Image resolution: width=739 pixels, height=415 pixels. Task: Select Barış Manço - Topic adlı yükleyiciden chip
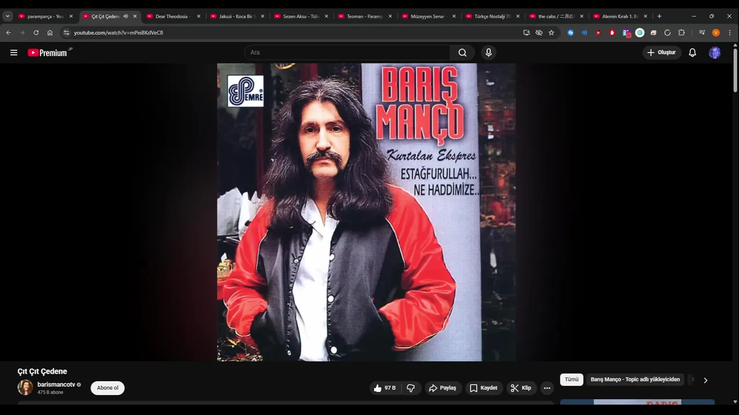click(635, 380)
